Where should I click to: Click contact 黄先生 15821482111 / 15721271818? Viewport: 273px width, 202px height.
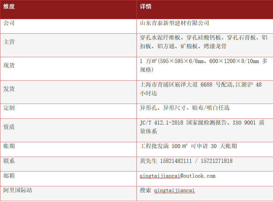[x=186, y=161]
